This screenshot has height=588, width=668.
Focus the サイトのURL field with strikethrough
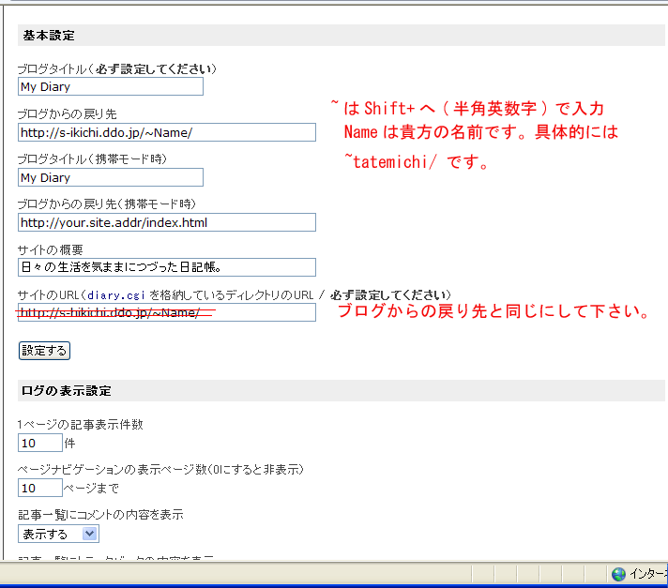click(x=166, y=312)
